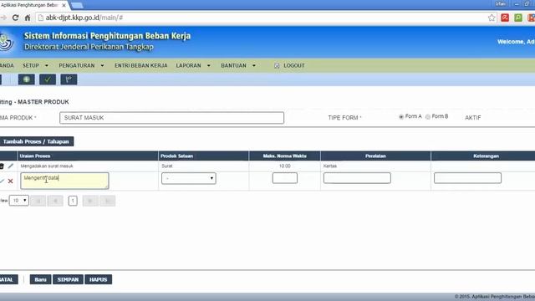Click the Peralatan column header
This screenshot has height=301, width=535.
click(375, 156)
